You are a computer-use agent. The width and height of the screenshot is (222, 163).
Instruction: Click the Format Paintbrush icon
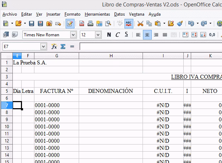180,24
